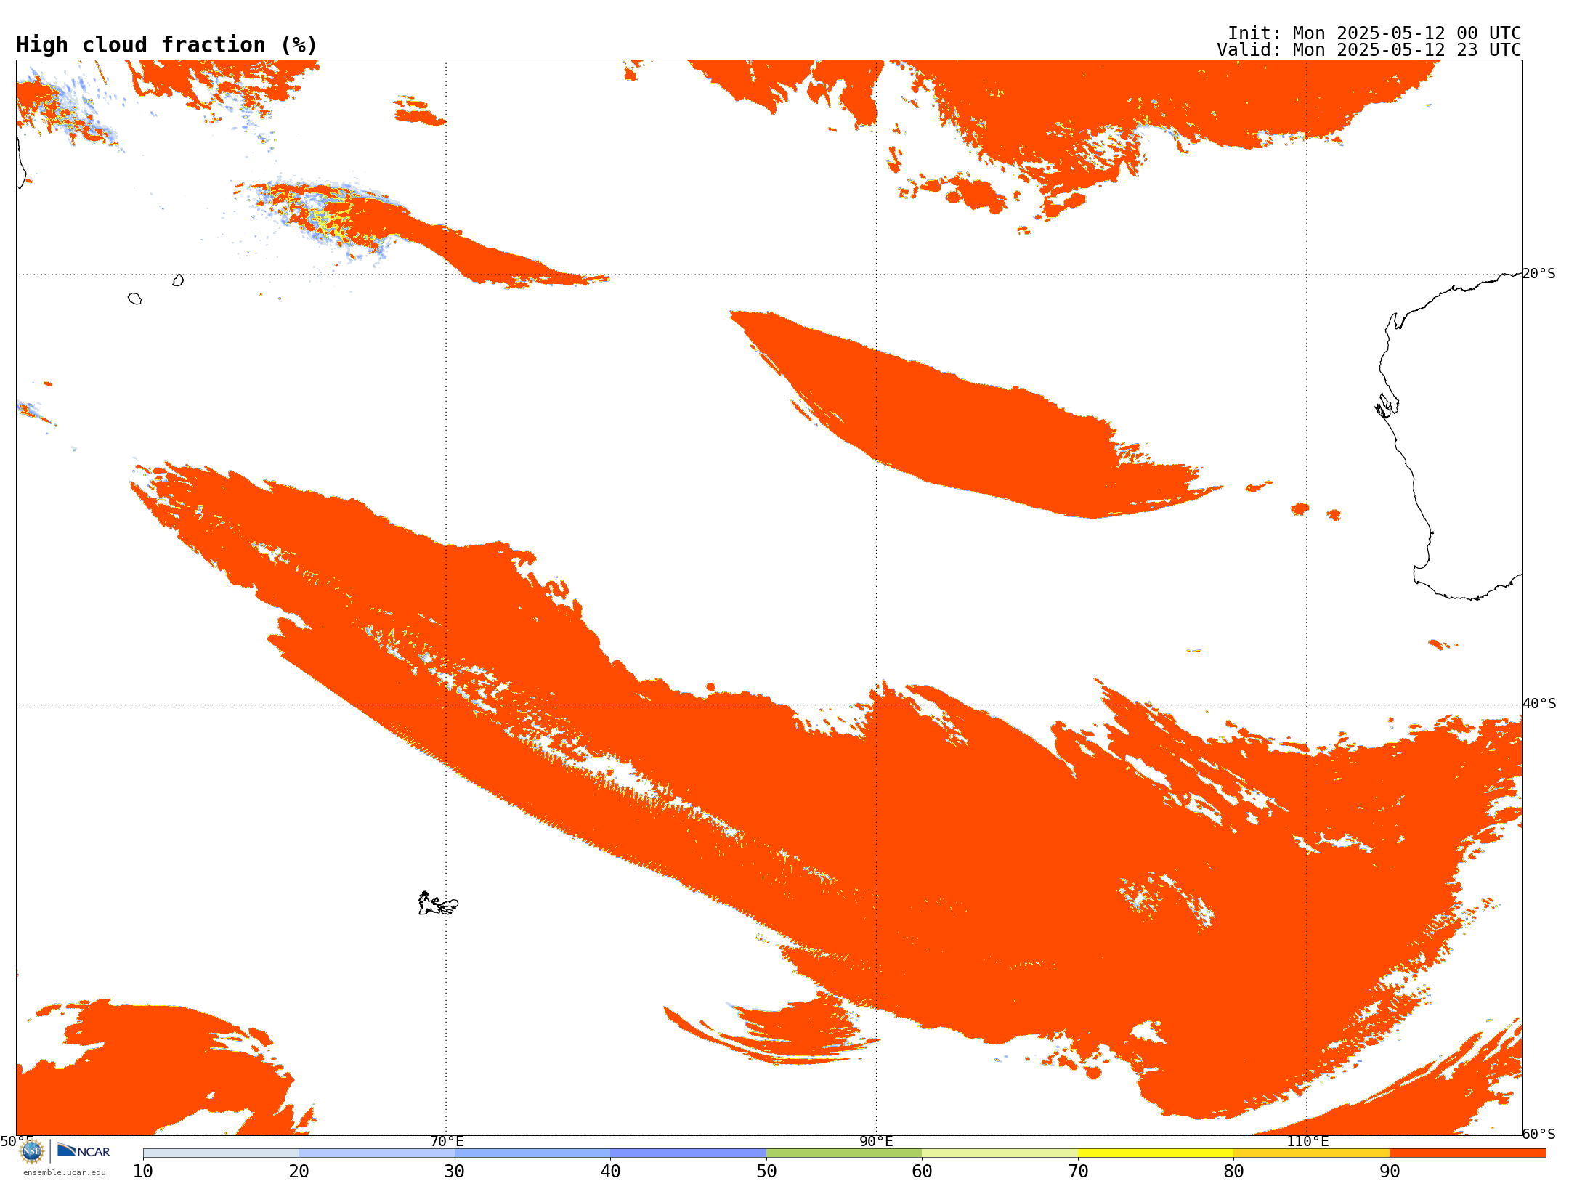Click the 50°E longitude label
The image size is (1569, 1181).
(17, 1141)
